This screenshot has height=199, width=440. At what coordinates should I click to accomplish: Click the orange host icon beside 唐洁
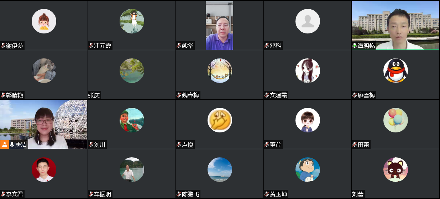(x=4, y=145)
